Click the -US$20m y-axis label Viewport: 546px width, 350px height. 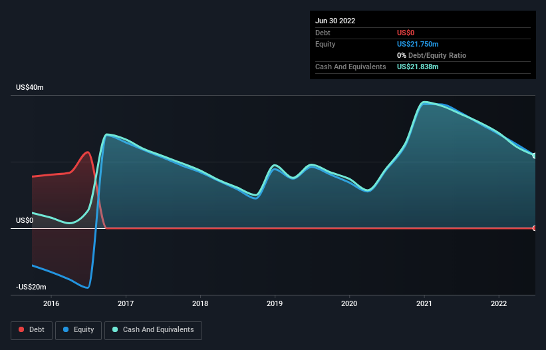click(x=31, y=287)
